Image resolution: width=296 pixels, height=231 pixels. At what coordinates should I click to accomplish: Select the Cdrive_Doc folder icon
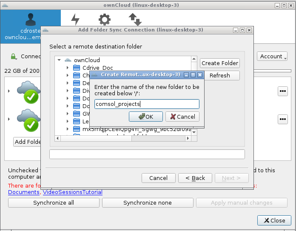point(77,68)
